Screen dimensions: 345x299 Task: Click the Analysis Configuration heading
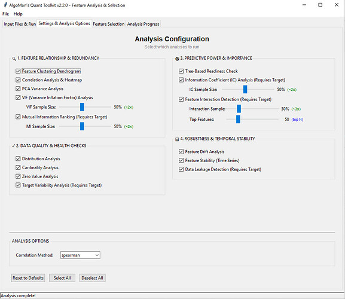coord(172,39)
